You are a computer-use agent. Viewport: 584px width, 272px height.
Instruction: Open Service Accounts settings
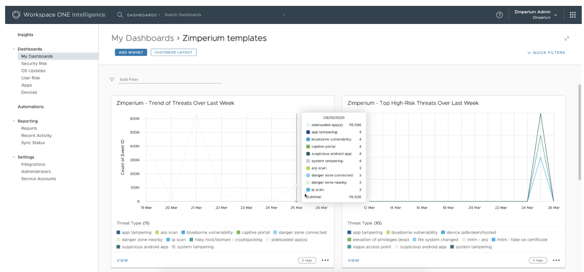pos(39,178)
